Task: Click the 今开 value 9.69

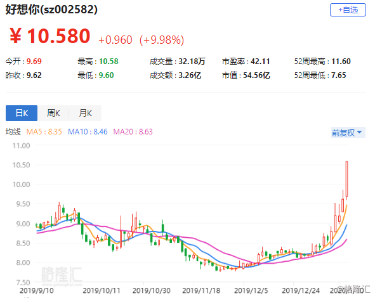Action: coord(34,62)
